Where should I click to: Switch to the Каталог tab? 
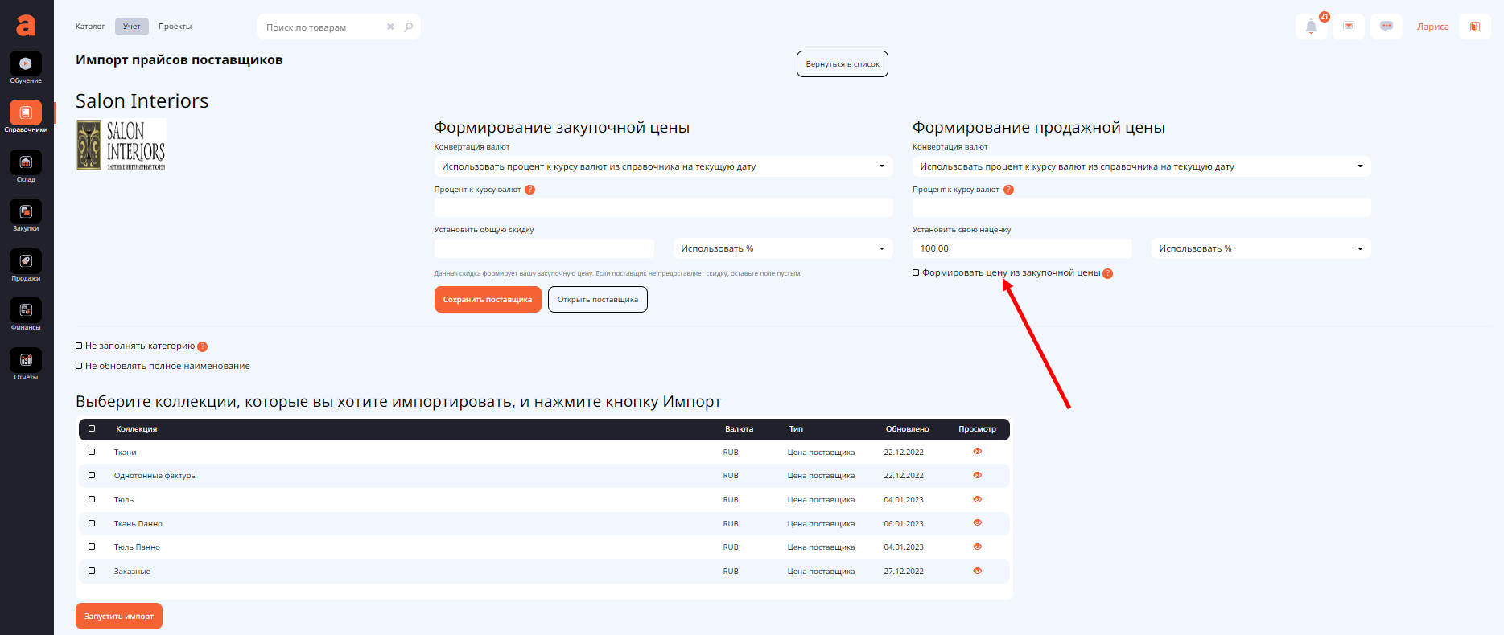(90, 27)
